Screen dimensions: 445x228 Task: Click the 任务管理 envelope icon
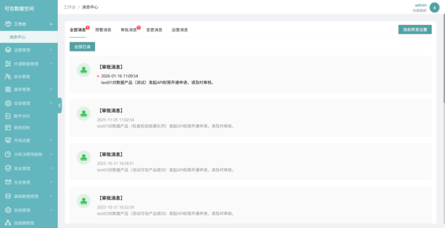pyautogui.click(x=8, y=182)
